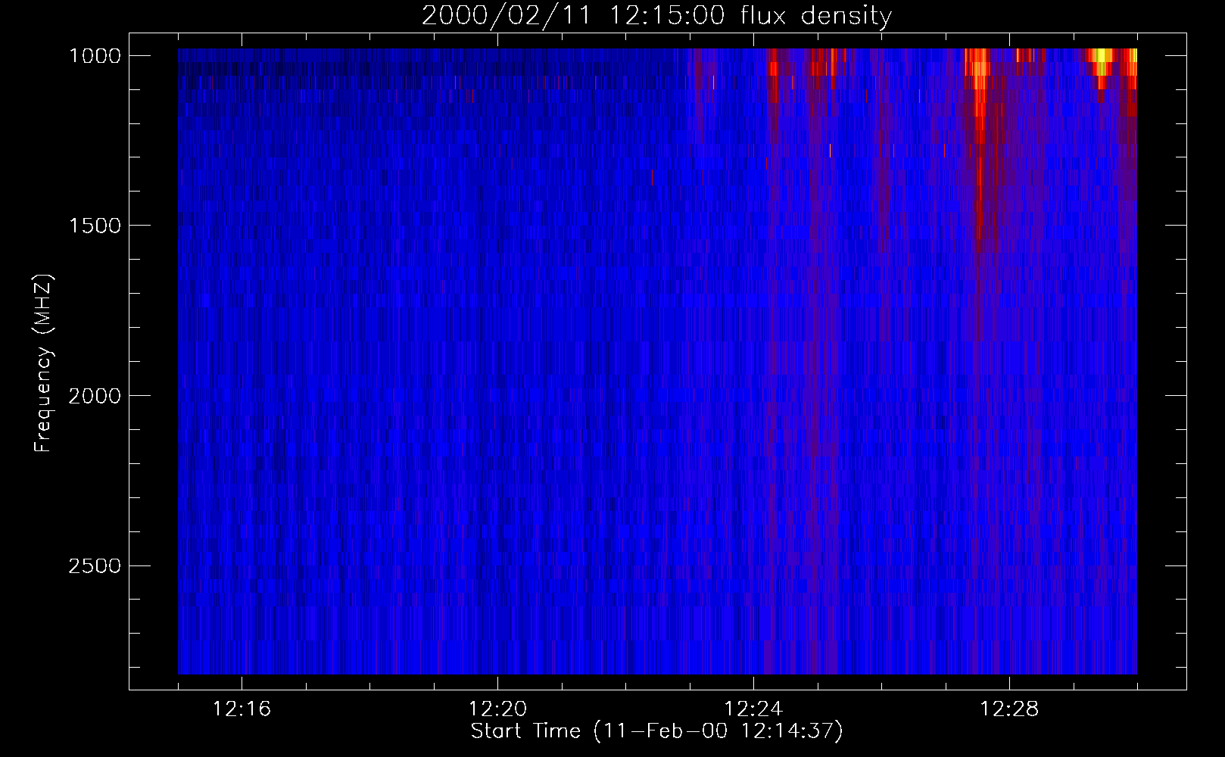The image size is (1225, 757).
Task: Click the 12:20 time tick label
Action: (498, 709)
